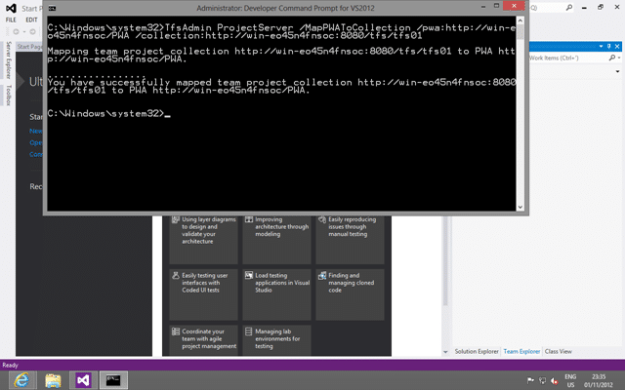
Task: Click the ENG US language indicator
Action: pos(570,381)
